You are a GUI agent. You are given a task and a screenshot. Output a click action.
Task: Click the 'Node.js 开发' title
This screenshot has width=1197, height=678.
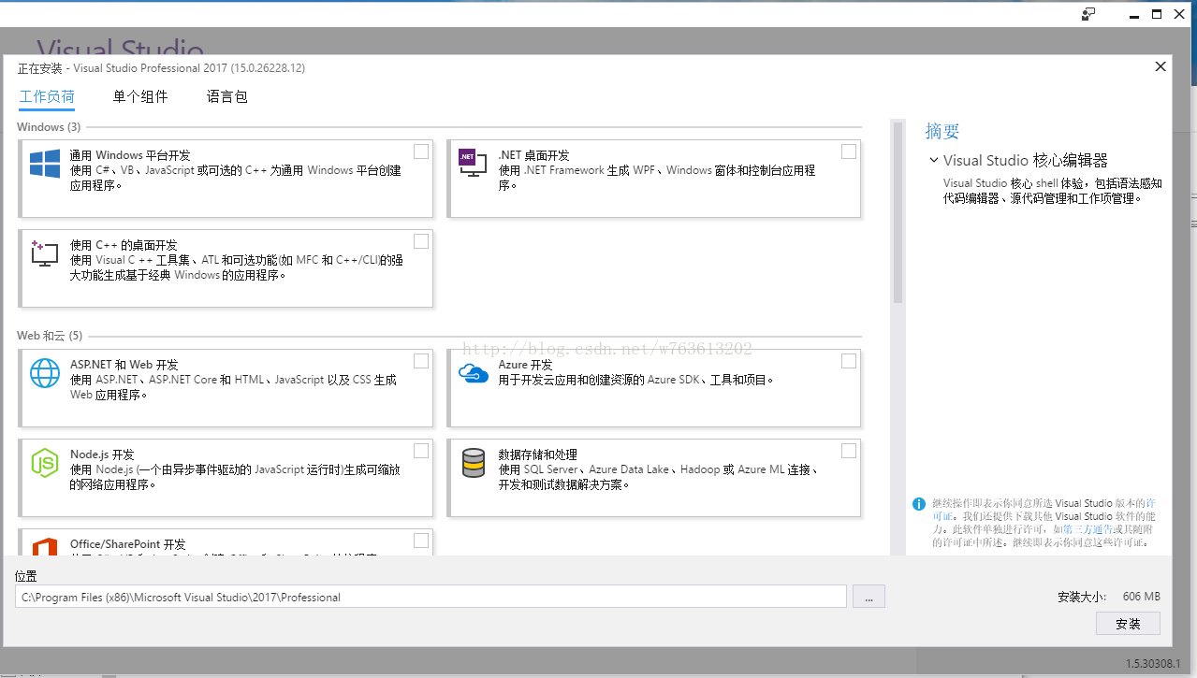coord(102,454)
